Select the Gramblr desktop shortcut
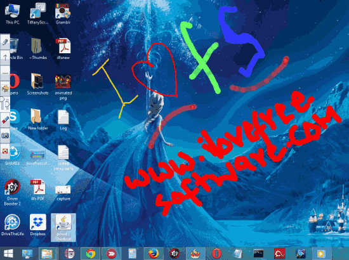Viewport: 349px width, 260px height. [63, 14]
